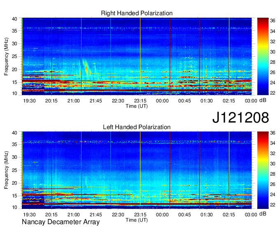Viewport: 280px width, 227px height.
Task: Click the 'Right Handed Polarization' plot title
Action: click(x=137, y=13)
